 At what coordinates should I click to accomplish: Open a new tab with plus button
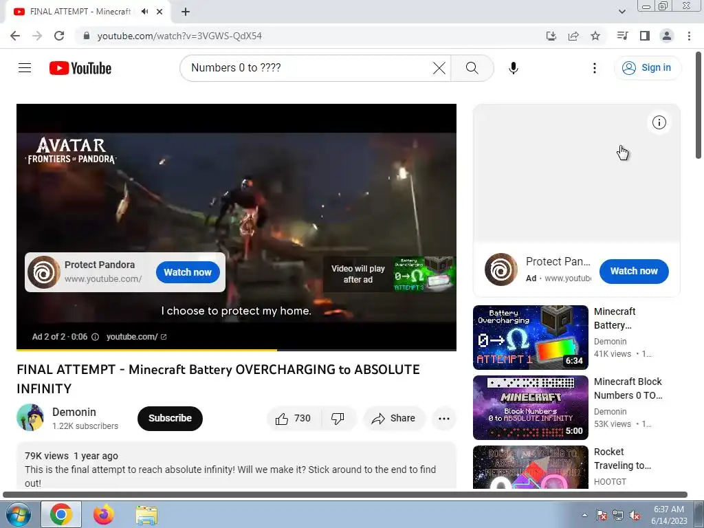pos(186,12)
